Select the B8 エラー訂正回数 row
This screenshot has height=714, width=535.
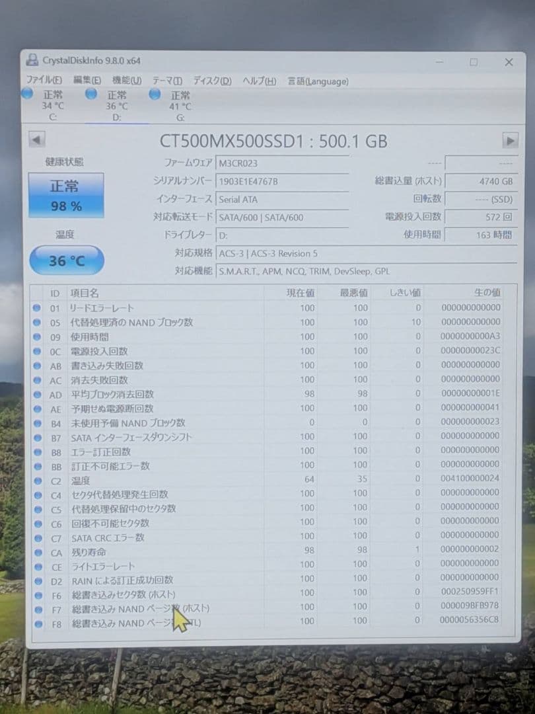coord(267,451)
